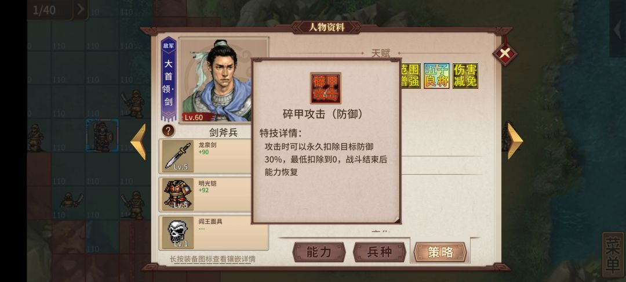Tap the 阎王面具 skull mask icon

pyautogui.click(x=178, y=233)
